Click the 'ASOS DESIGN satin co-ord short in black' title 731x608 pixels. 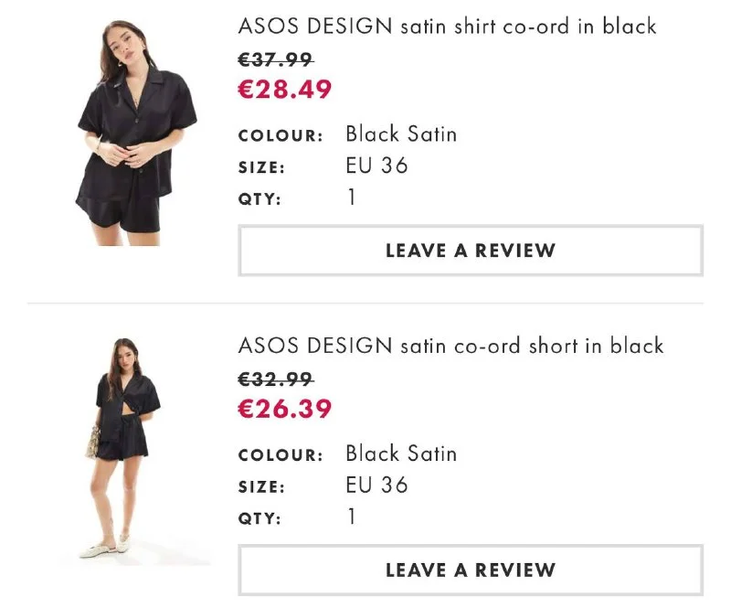450,346
